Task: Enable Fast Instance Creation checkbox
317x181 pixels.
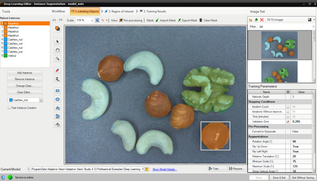Action: pos(10,108)
